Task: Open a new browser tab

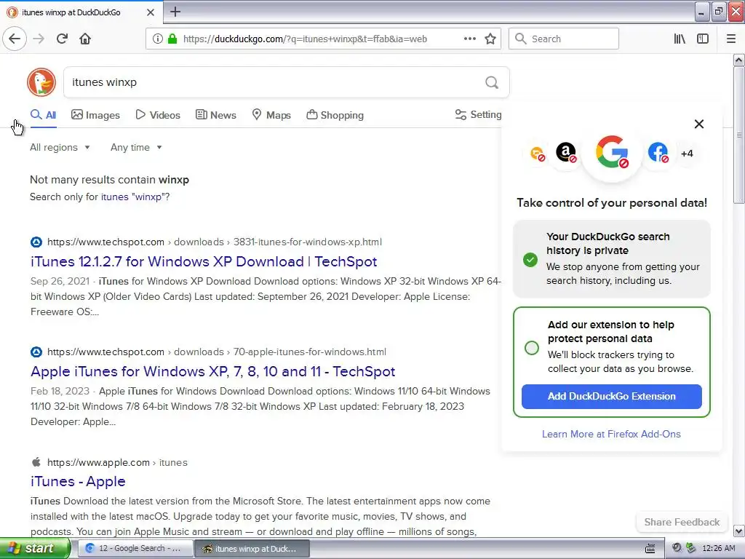Action: click(x=175, y=12)
